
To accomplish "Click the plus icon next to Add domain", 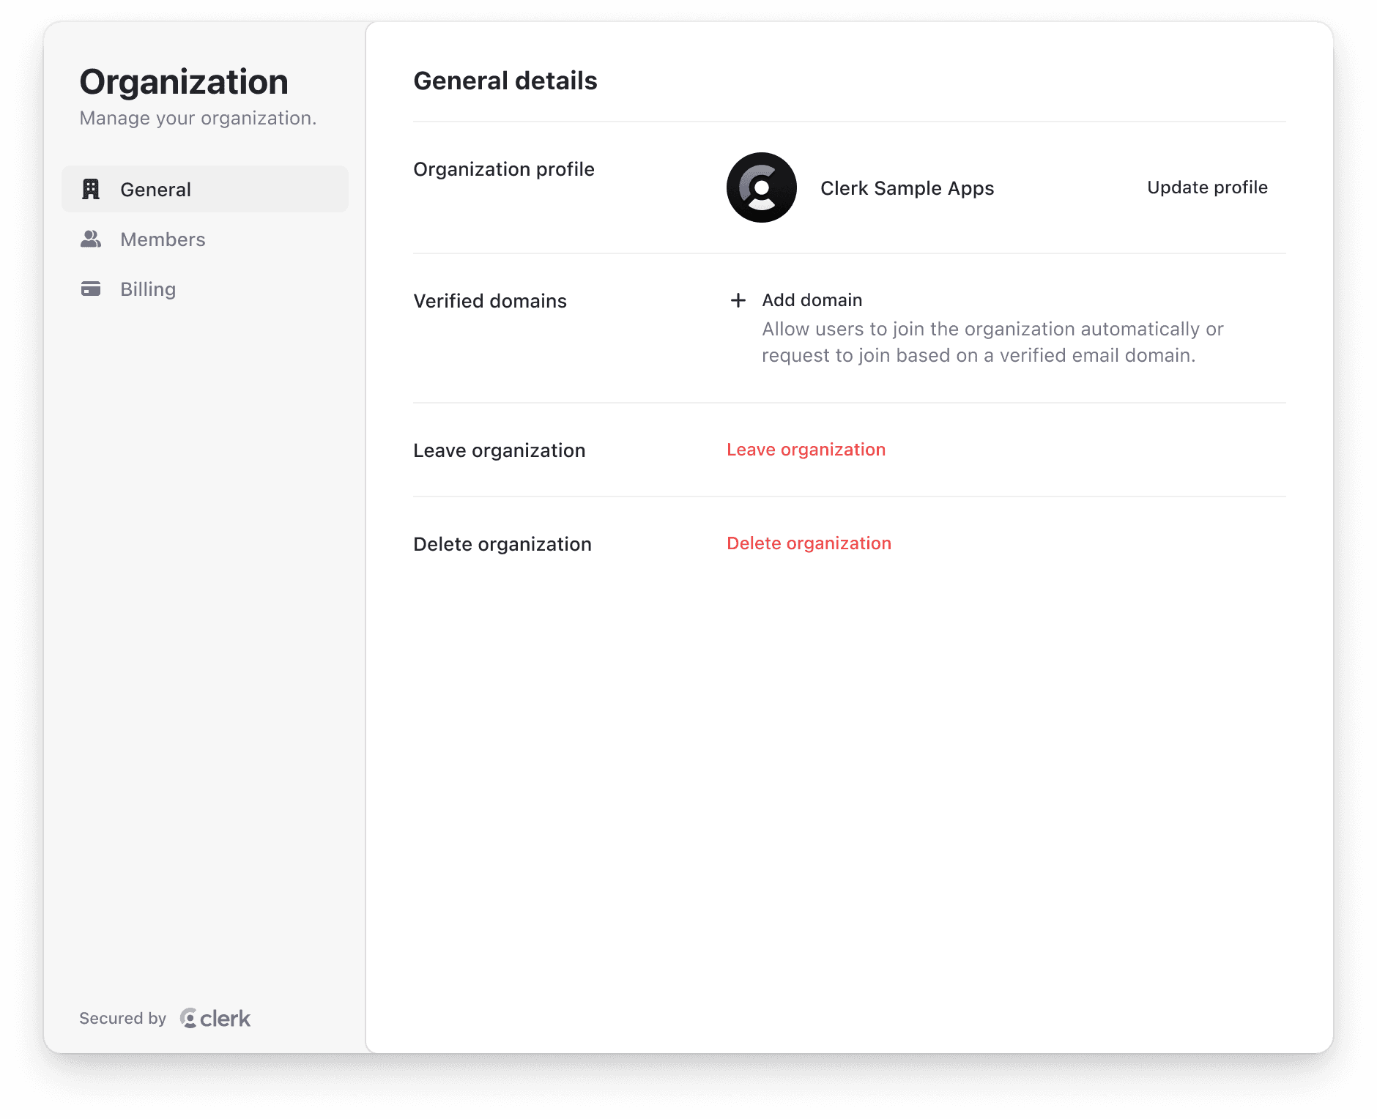I will 738,300.
